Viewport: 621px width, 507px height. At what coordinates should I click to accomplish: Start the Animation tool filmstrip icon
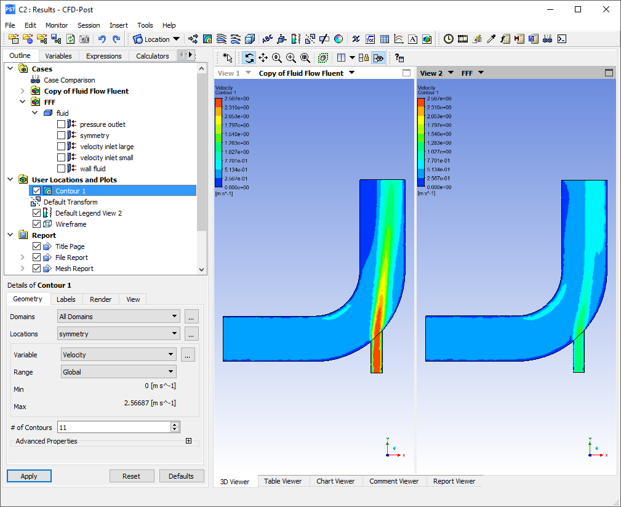[462, 39]
